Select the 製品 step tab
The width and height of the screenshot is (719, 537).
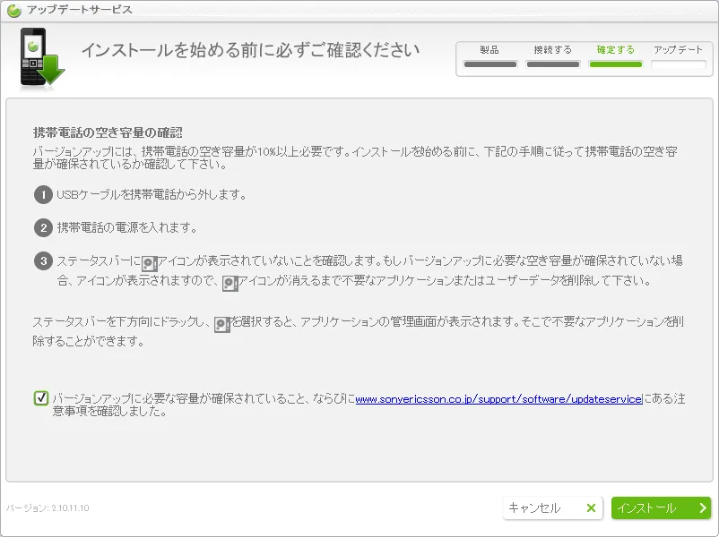pyautogui.click(x=489, y=50)
